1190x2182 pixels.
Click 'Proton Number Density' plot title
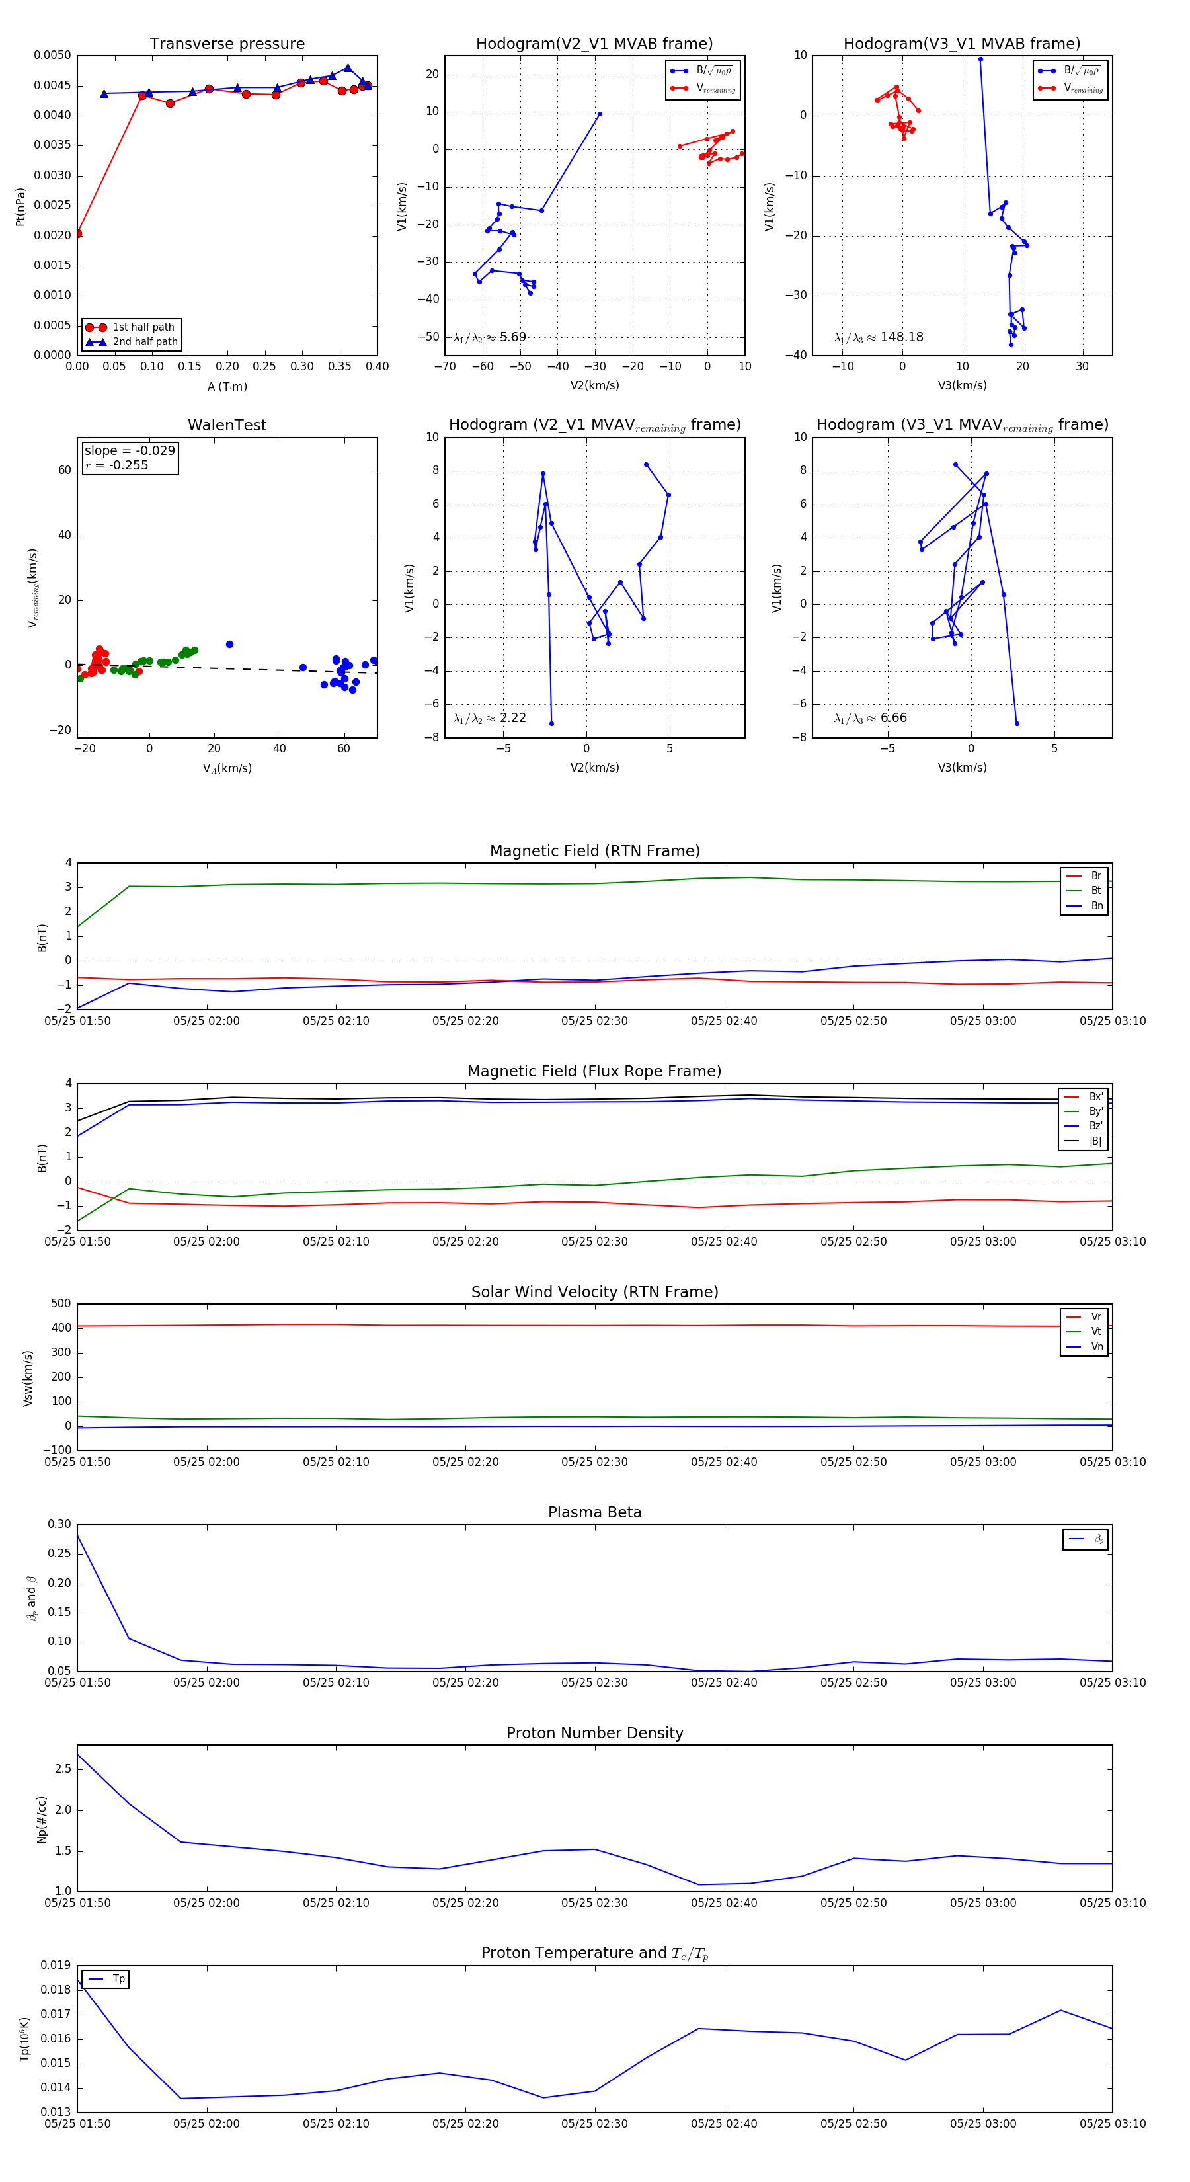pos(594,1733)
